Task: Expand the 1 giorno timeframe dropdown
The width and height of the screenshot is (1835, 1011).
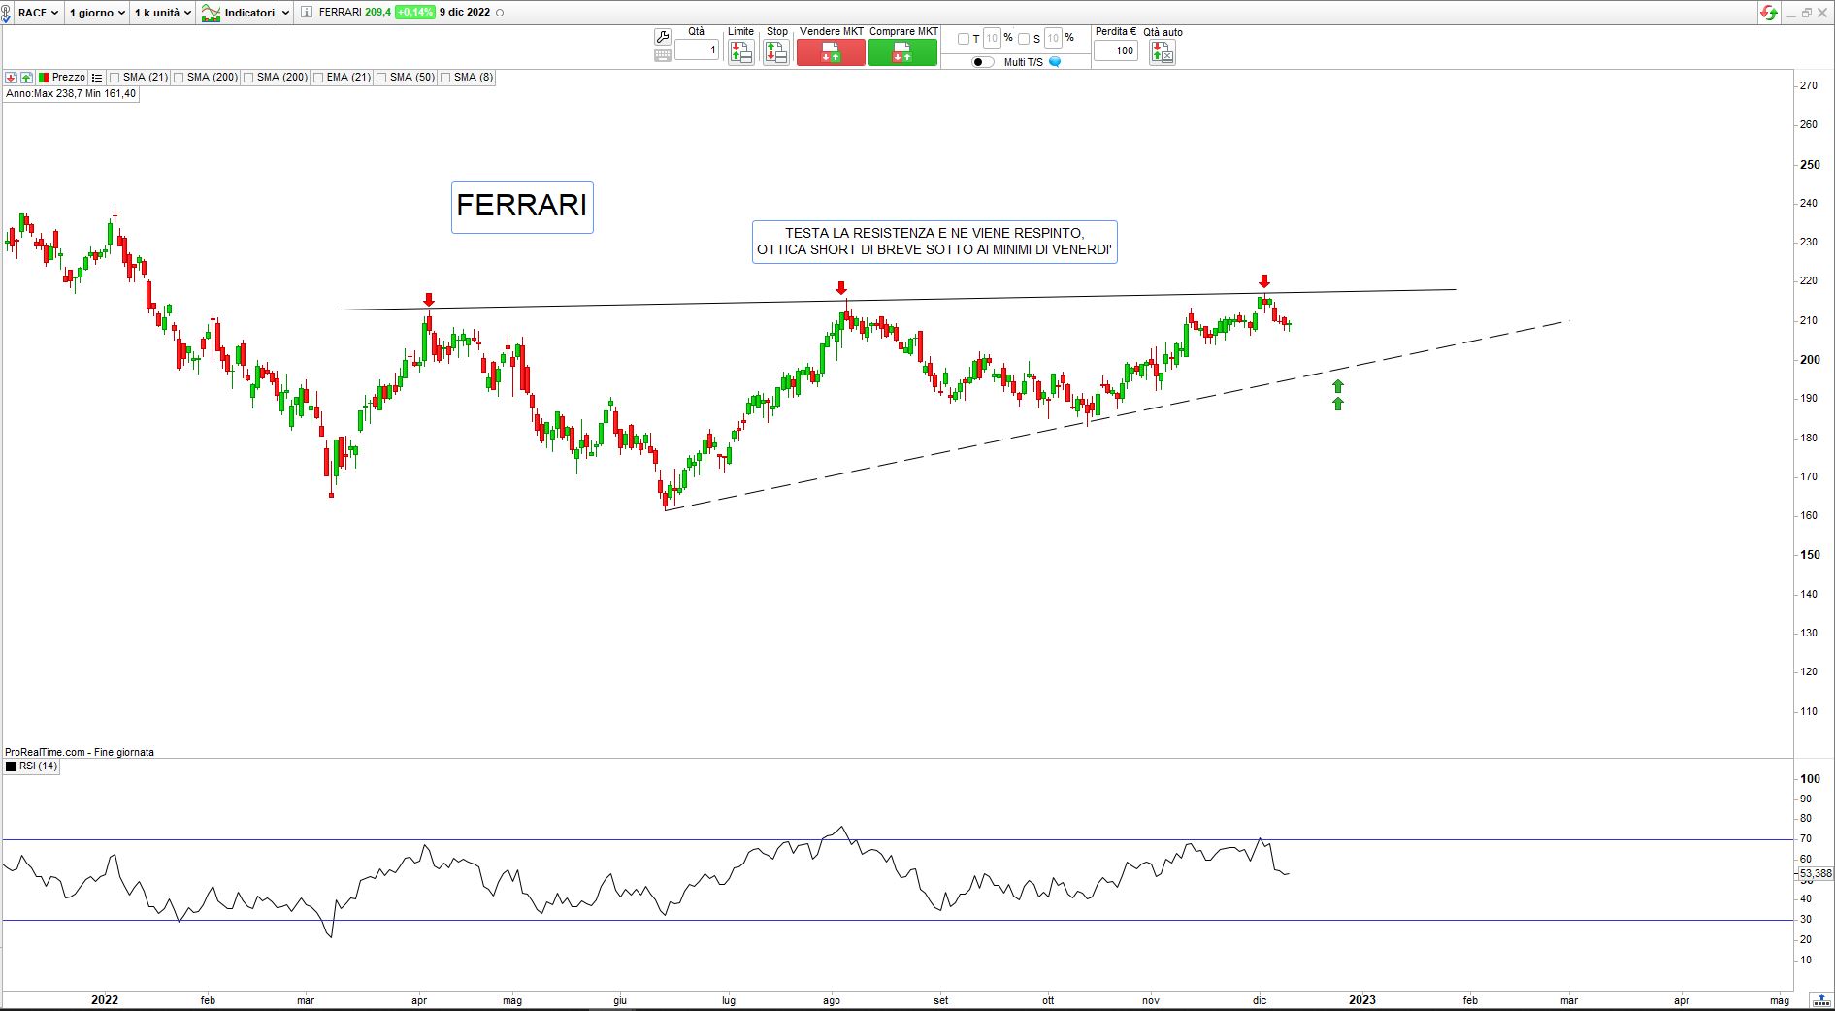Action: pyautogui.click(x=97, y=13)
